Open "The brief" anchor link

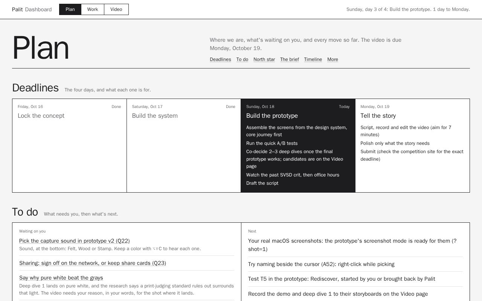pyautogui.click(x=290, y=59)
